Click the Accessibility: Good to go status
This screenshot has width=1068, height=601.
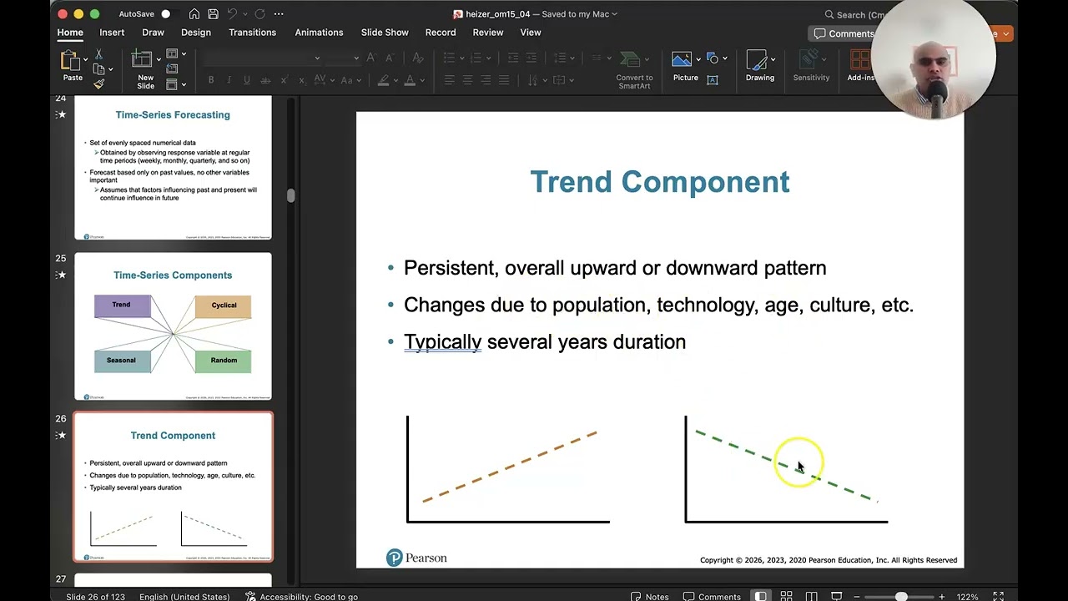(301, 597)
